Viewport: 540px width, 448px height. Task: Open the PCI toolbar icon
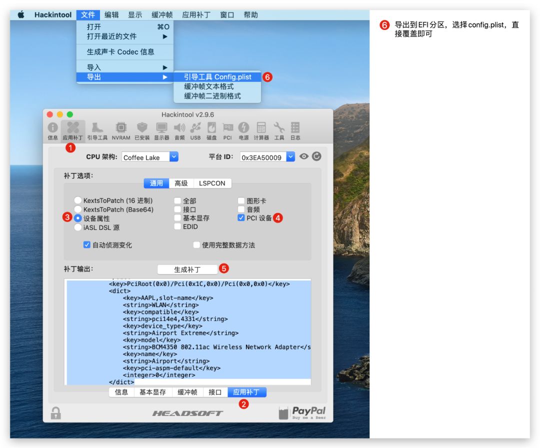pyautogui.click(x=227, y=130)
